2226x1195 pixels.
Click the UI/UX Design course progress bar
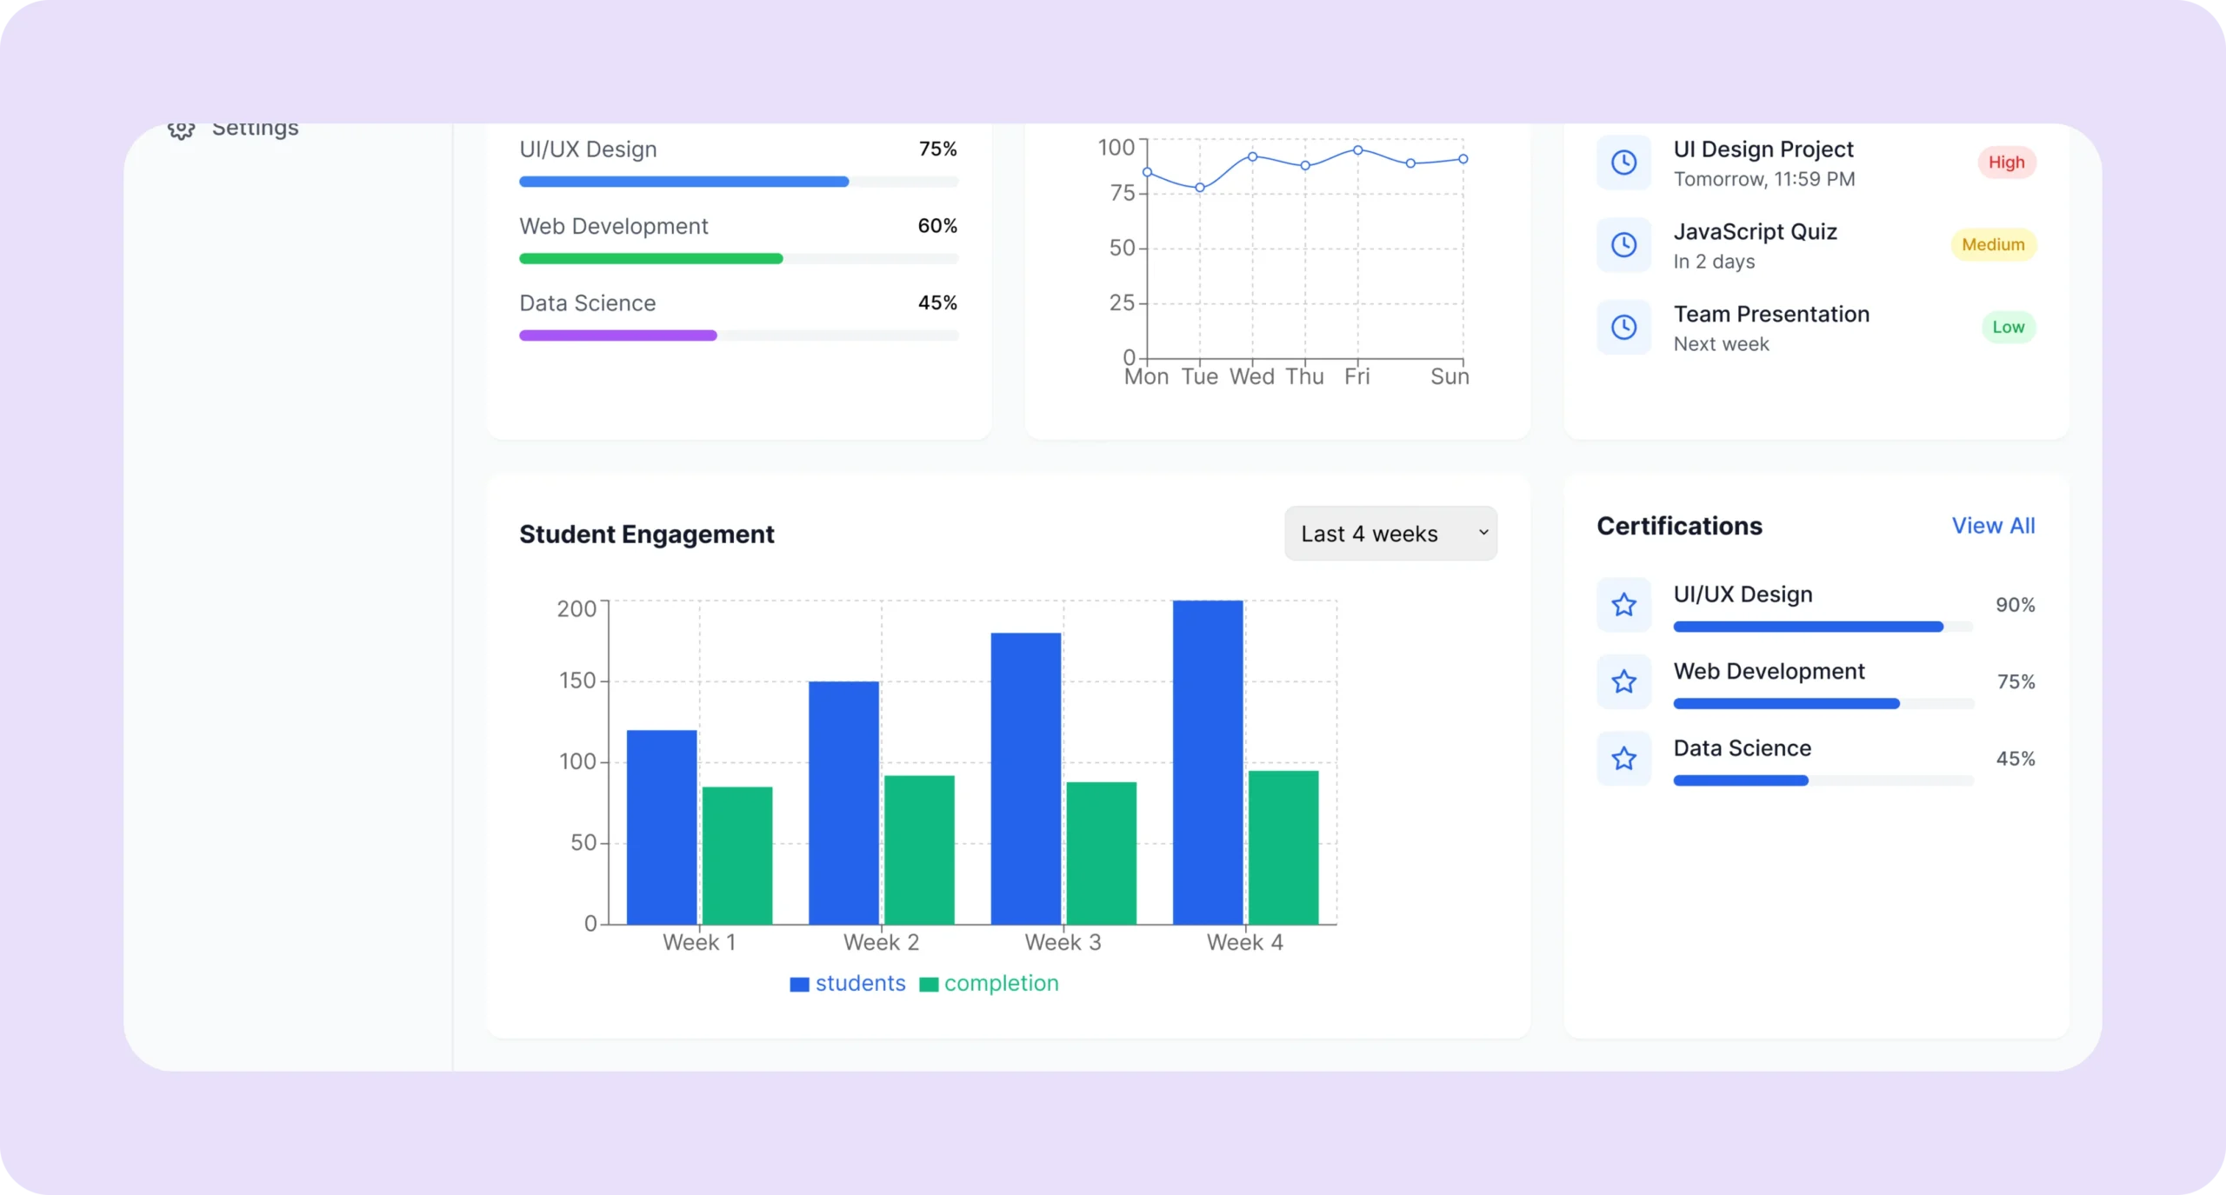point(737,182)
